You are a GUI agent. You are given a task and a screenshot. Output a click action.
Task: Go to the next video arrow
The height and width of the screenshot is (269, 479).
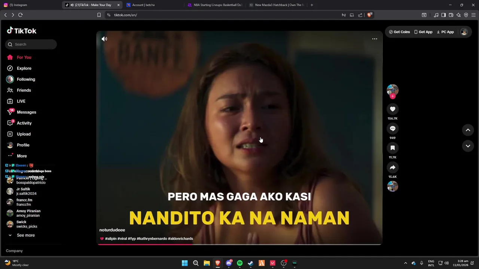tap(468, 146)
